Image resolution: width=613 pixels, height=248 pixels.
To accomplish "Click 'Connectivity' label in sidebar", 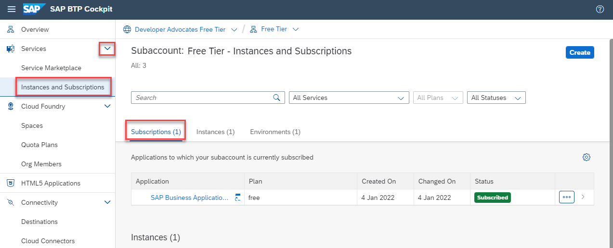I will (x=39, y=202).
